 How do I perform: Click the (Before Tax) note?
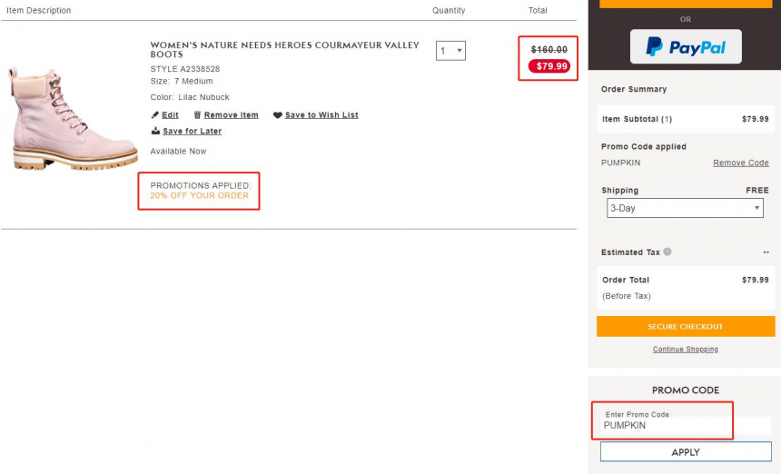tap(626, 296)
